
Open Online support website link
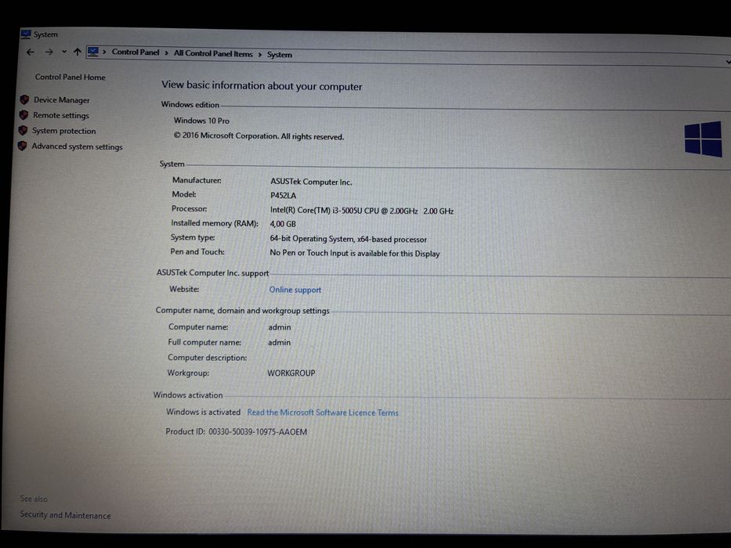[295, 290]
